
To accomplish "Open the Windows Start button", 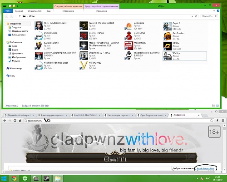I will coord(4,178).
